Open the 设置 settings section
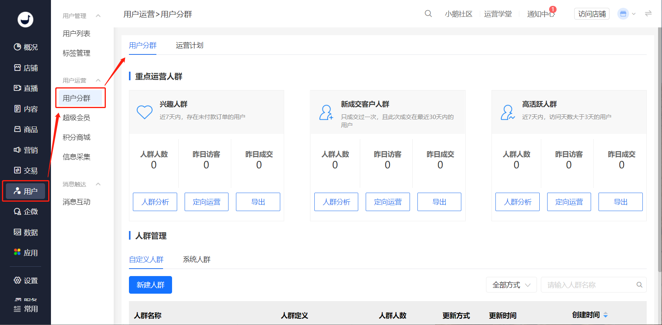 [25, 280]
